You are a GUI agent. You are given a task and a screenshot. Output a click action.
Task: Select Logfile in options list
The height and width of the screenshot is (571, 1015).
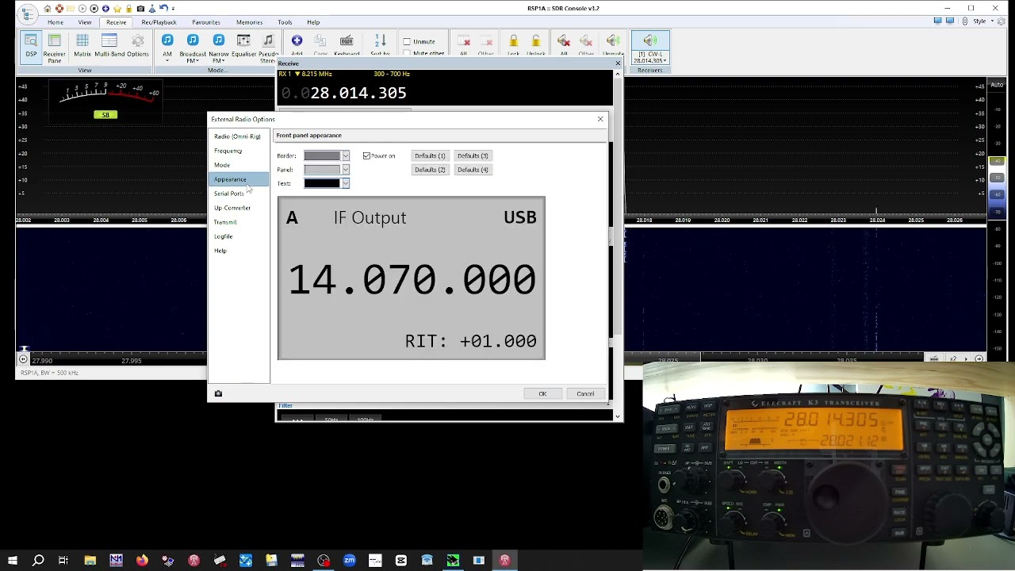(238, 236)
